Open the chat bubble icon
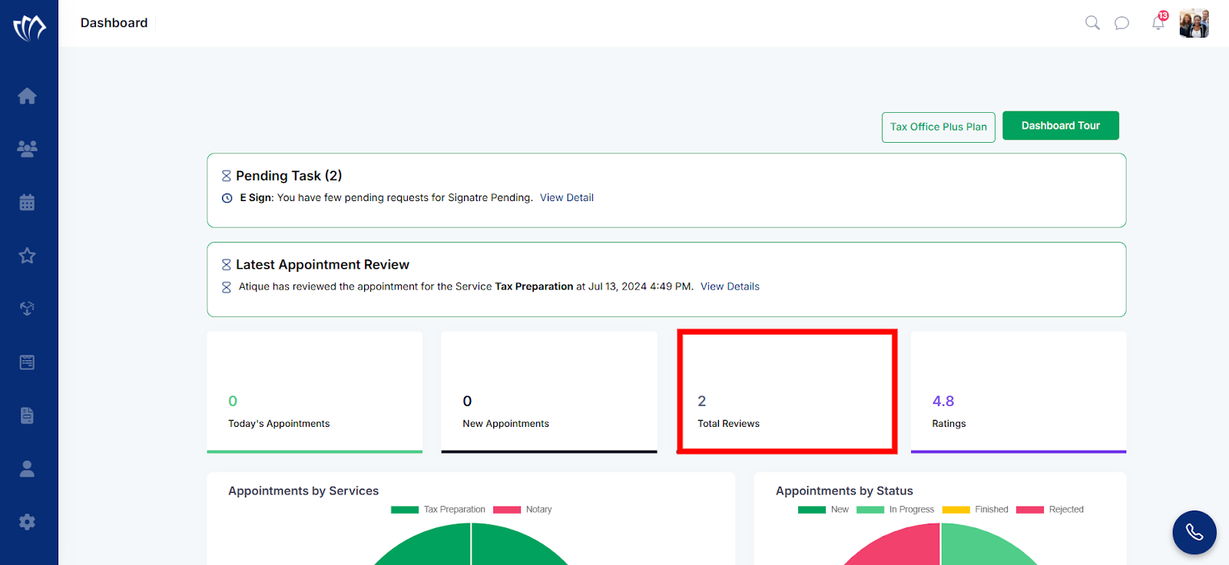 click(x=1122, y=23)
